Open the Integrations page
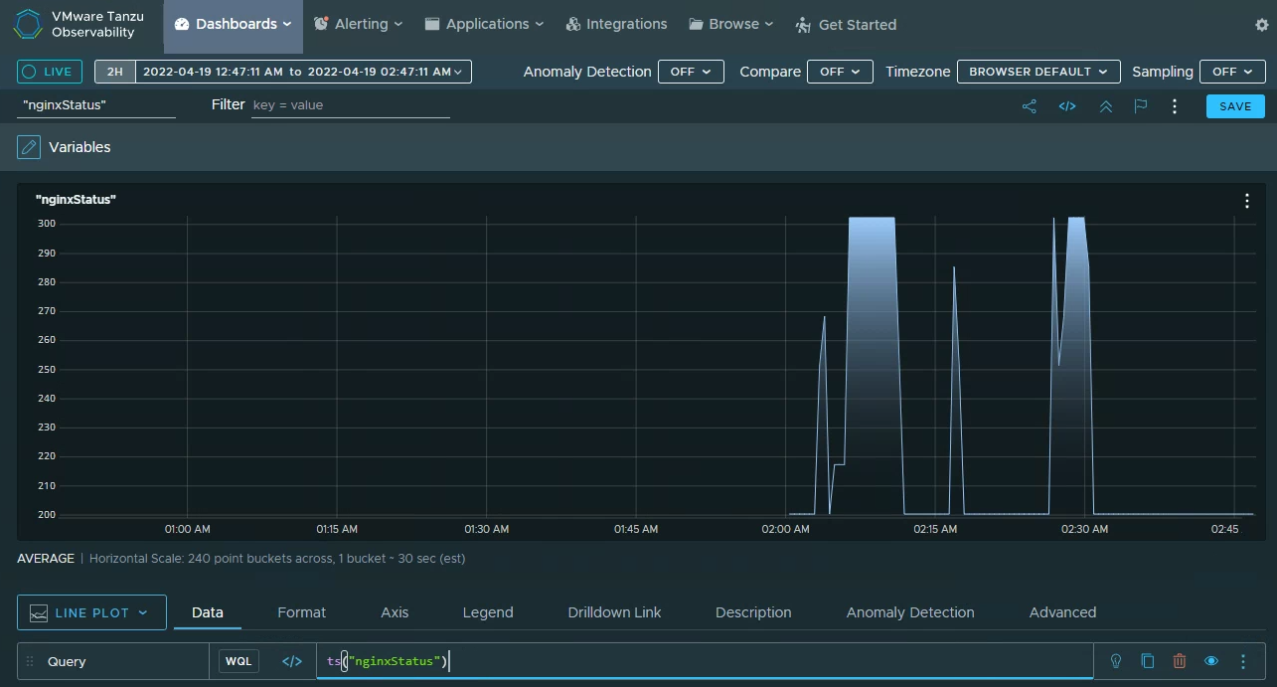Viewport: 1277px width, 687px height. [616, 24]
